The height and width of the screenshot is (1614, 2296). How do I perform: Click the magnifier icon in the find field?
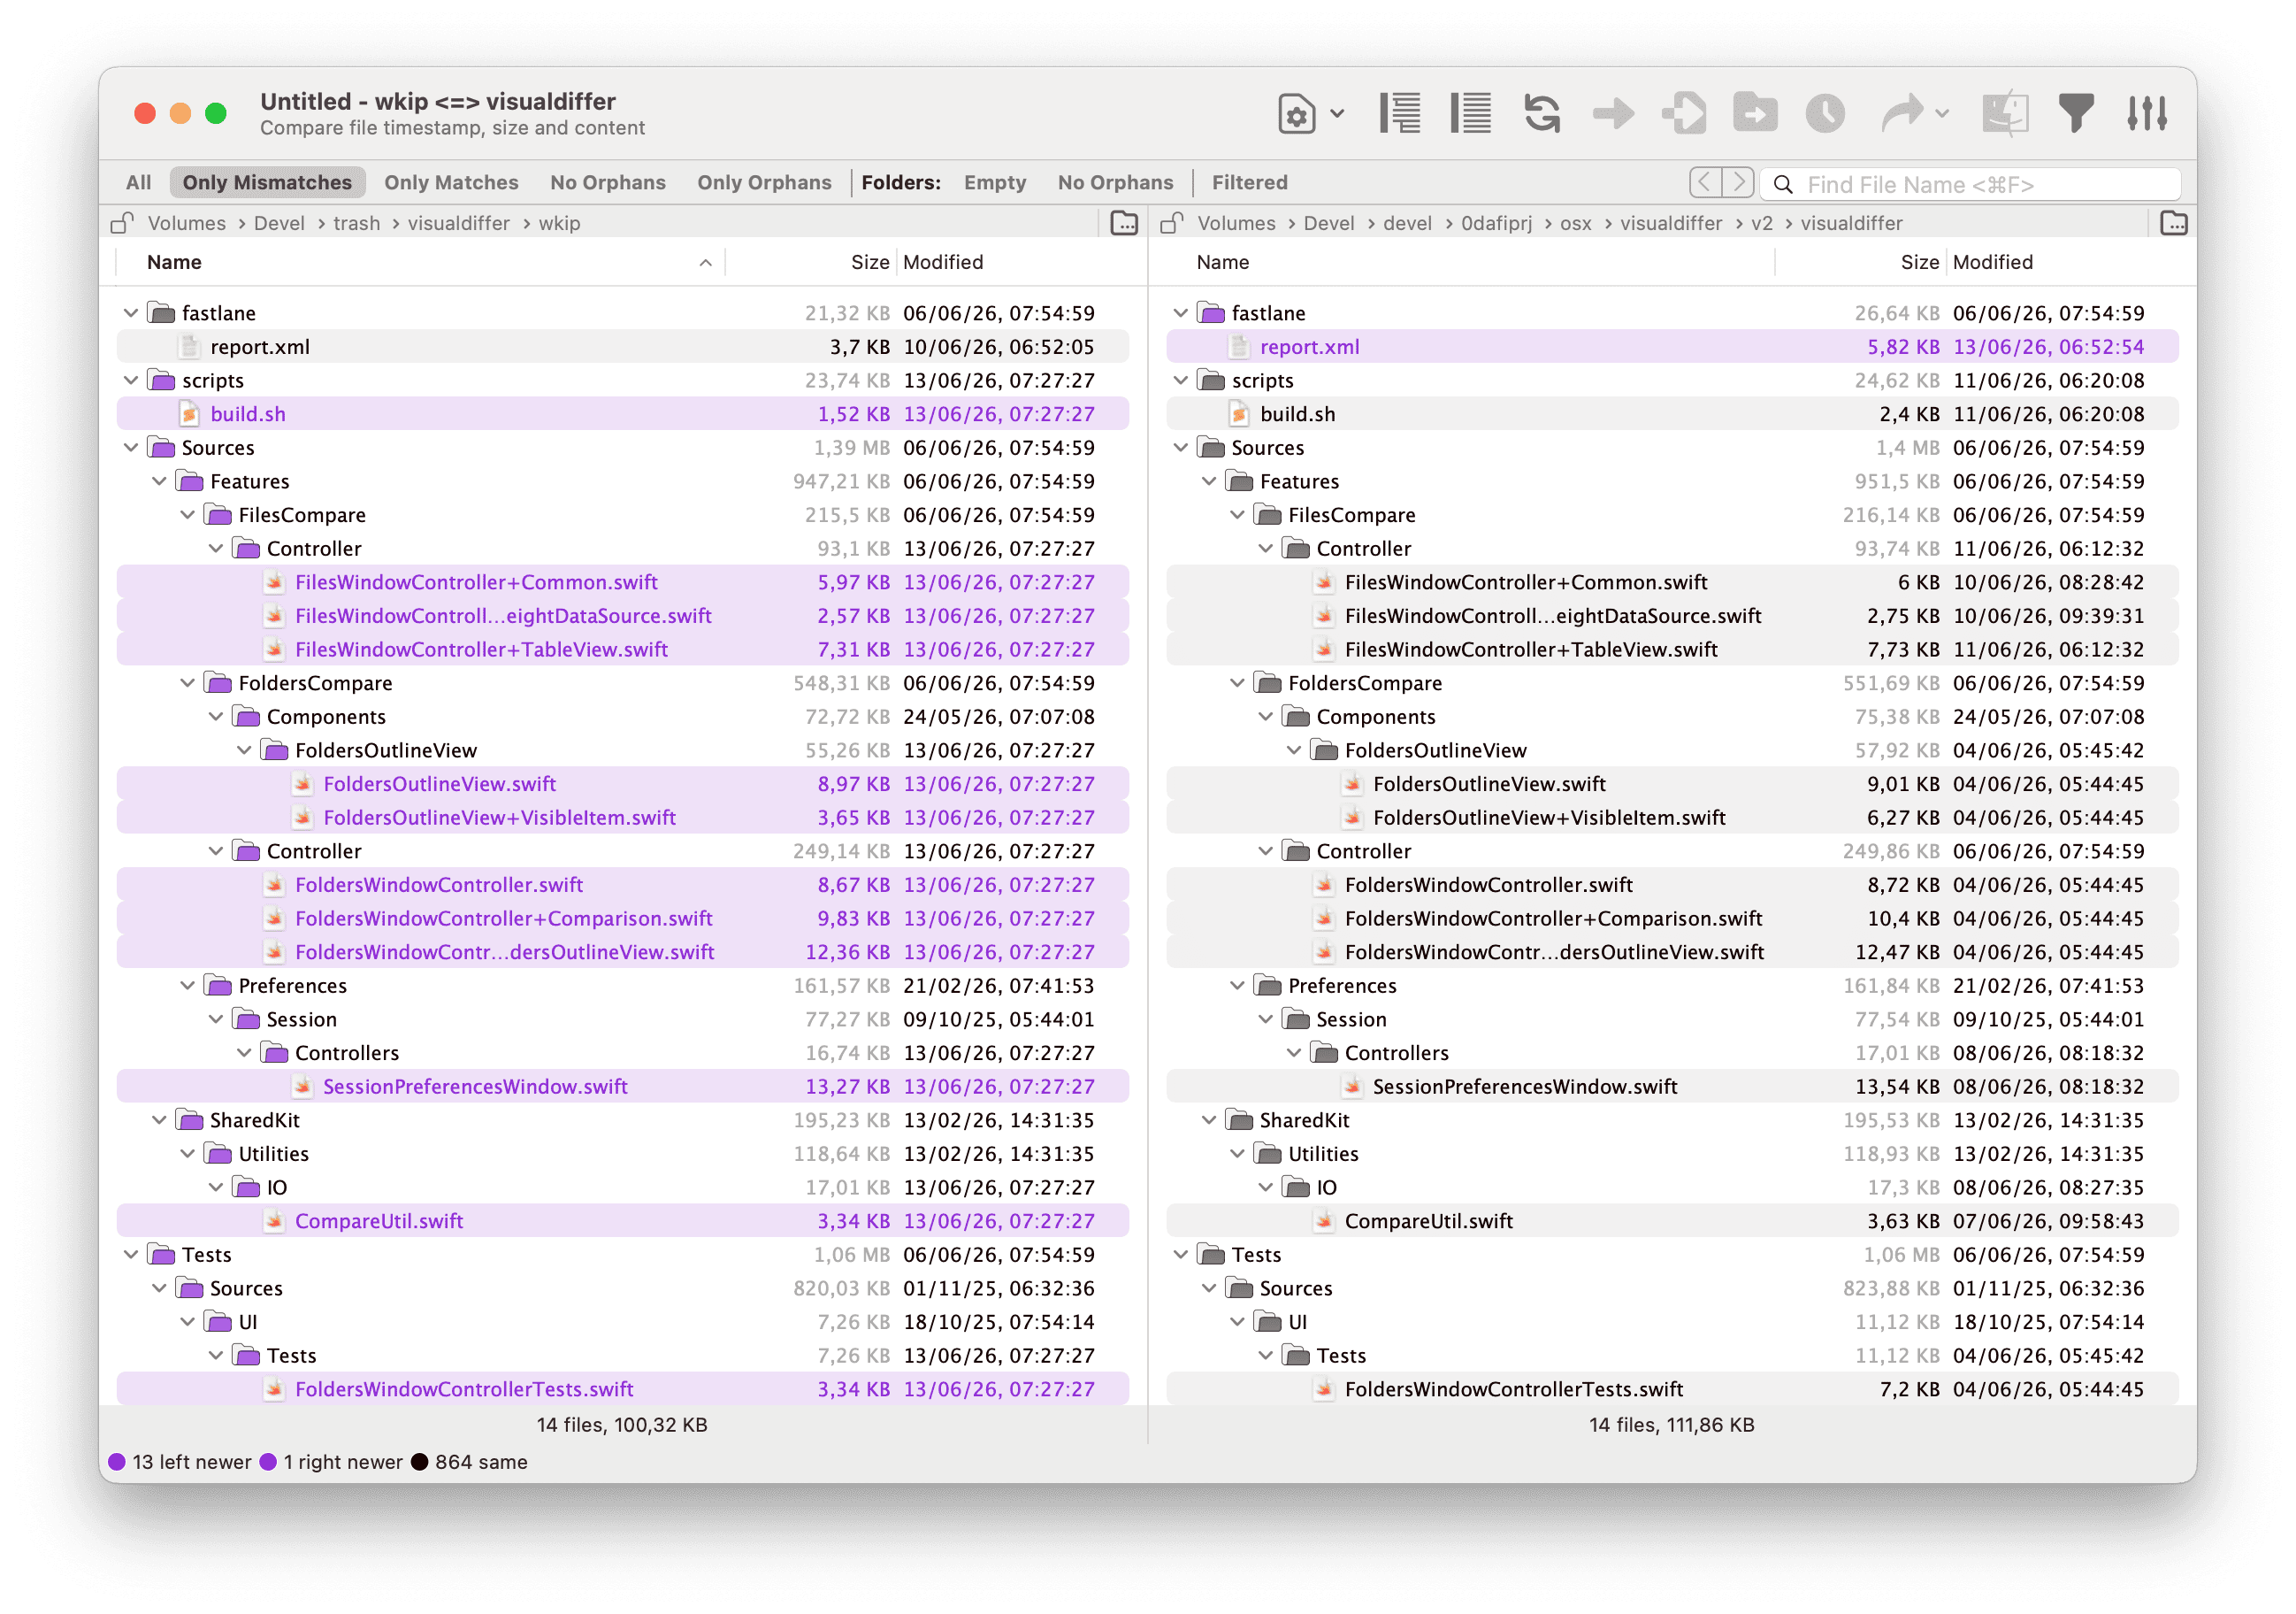(x=1783, y=185)
